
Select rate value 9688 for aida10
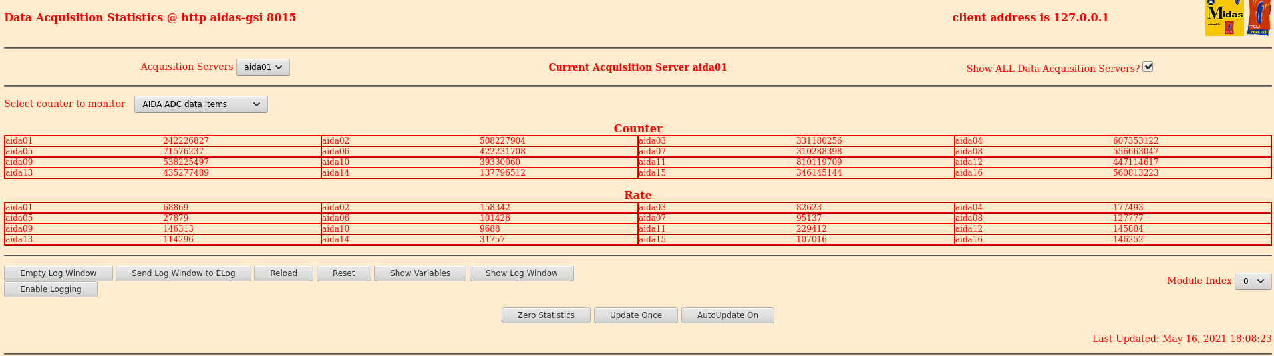[x=490, y=229]
